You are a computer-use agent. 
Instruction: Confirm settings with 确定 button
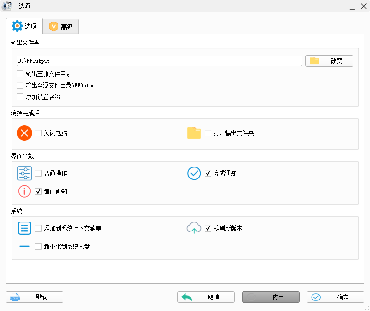(335, 297)
